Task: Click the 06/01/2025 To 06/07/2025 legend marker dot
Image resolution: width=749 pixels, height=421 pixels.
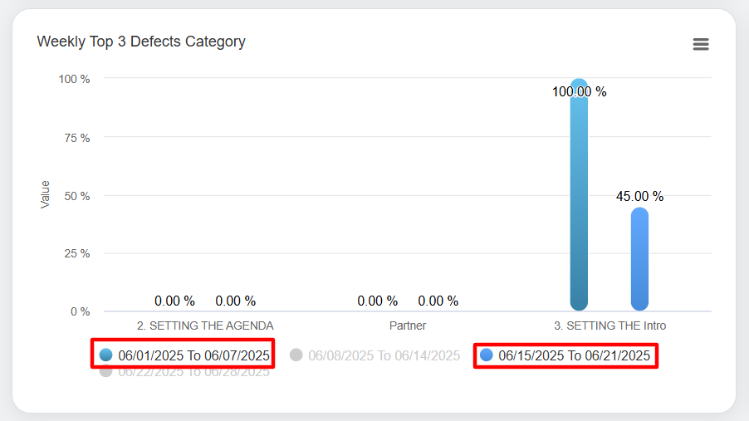Action: tap(105, 355)
